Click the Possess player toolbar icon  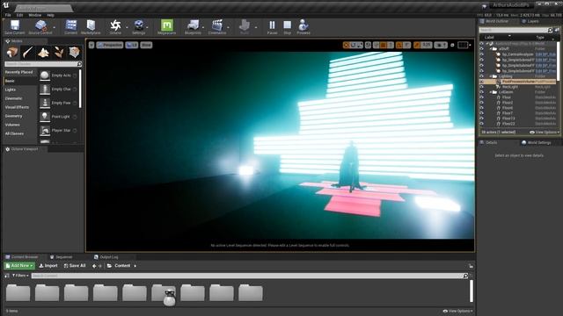pyautogui.click(x=303, y=25)
